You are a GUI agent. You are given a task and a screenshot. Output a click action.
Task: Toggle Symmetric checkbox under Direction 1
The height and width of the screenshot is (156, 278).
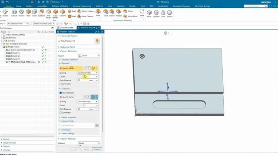point(61,84)
